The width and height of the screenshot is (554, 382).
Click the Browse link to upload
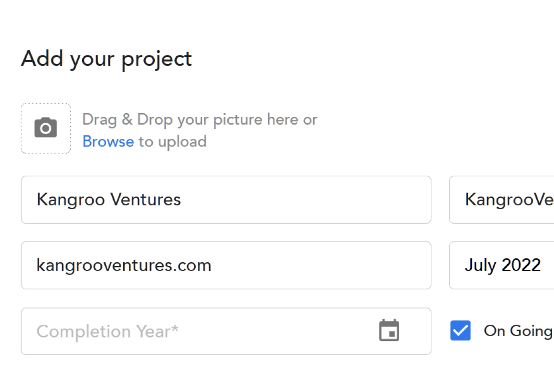point(108,142)
